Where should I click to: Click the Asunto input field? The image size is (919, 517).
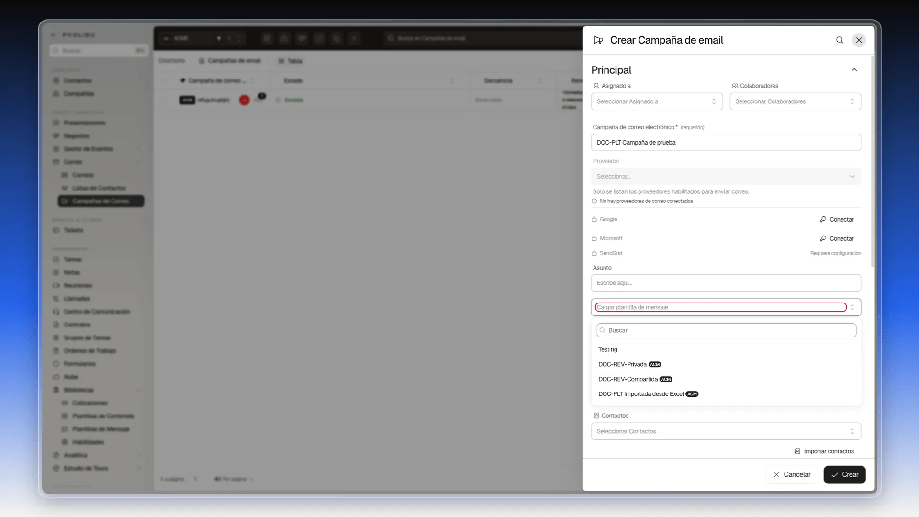tap(726, 283)
